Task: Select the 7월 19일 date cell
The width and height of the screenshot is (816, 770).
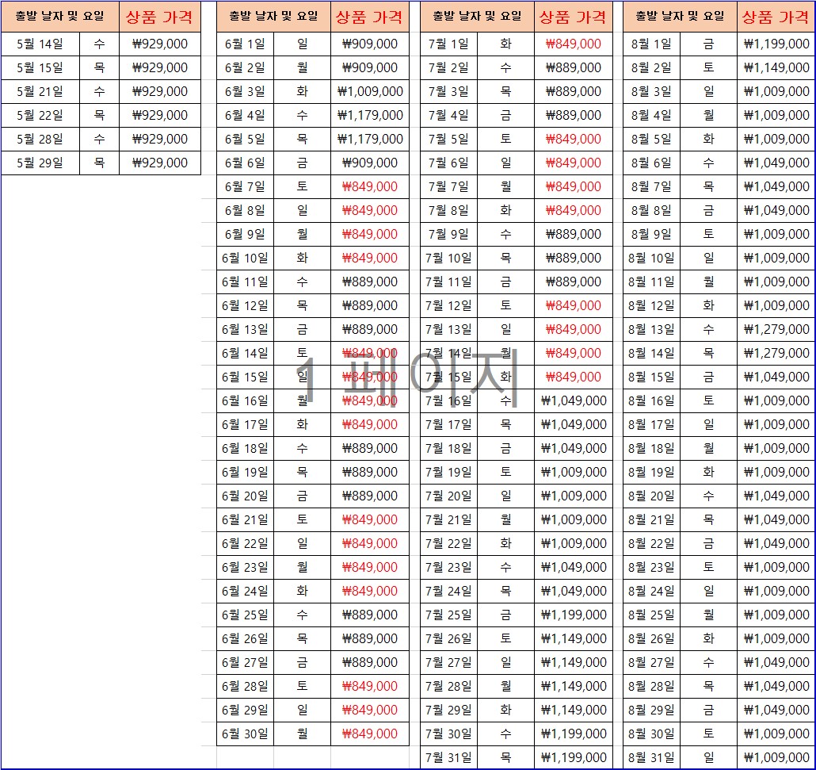Action: (x=448, y=472)
